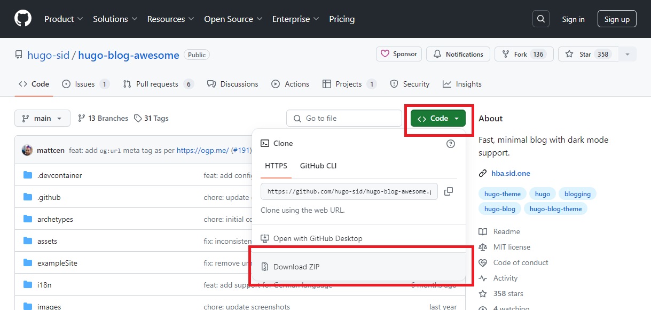Fork the repository with Fork button
This screenshot has height=310, width=651.
[524, 54]
